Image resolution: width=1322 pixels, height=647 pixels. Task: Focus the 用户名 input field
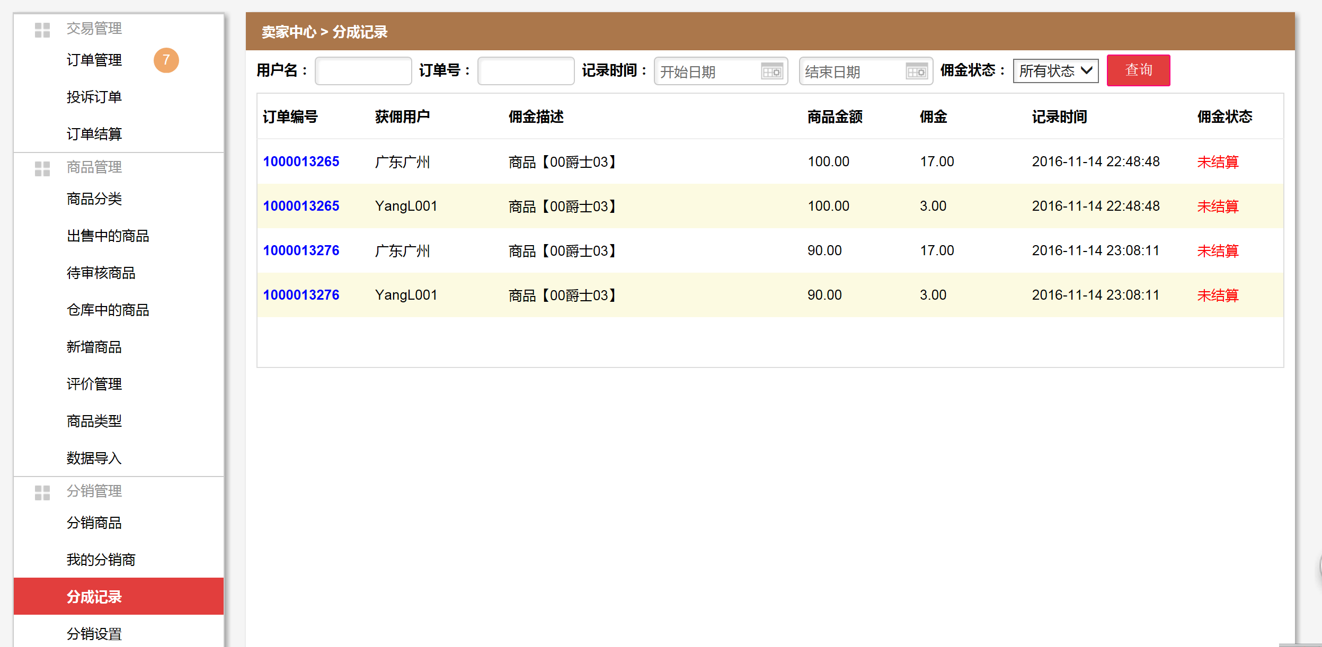point(363,71)
